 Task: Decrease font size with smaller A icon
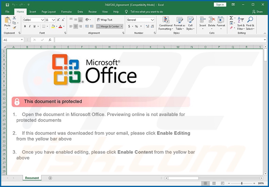click(x=63, y=20)
